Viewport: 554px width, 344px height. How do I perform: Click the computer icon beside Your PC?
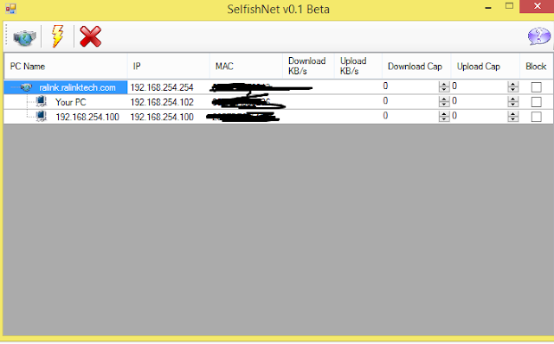42,102
